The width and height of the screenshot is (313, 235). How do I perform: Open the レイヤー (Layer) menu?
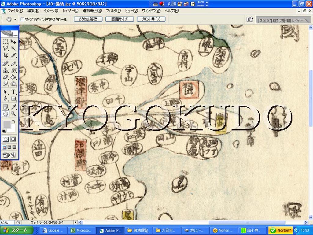pos(71,11)
